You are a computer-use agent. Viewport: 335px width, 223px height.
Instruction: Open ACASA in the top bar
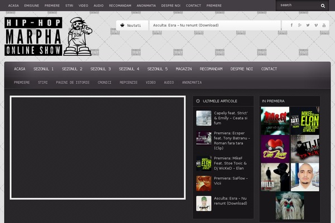pos(13,6)
